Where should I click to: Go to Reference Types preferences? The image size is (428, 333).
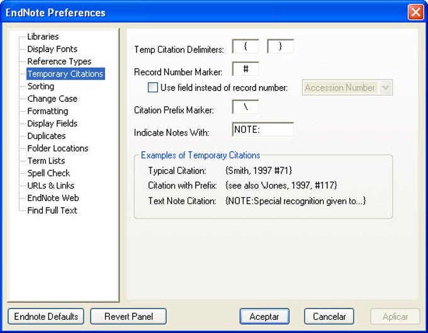point(60,62)
